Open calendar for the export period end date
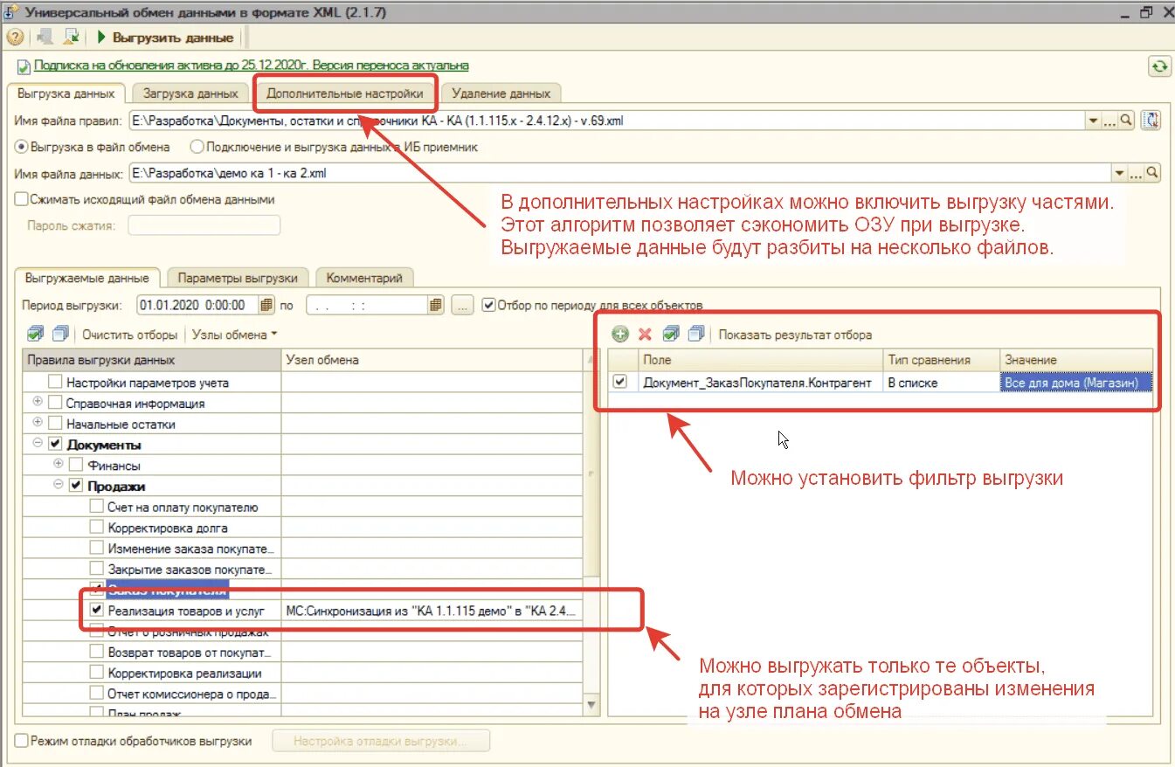Viewport: 1175px width, 767px height. [x=436, y=305]
